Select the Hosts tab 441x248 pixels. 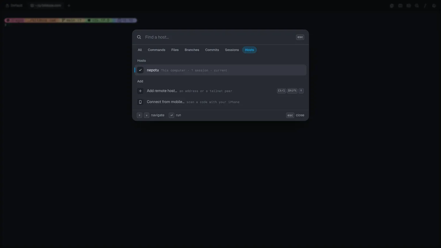[x=249, y=50]
